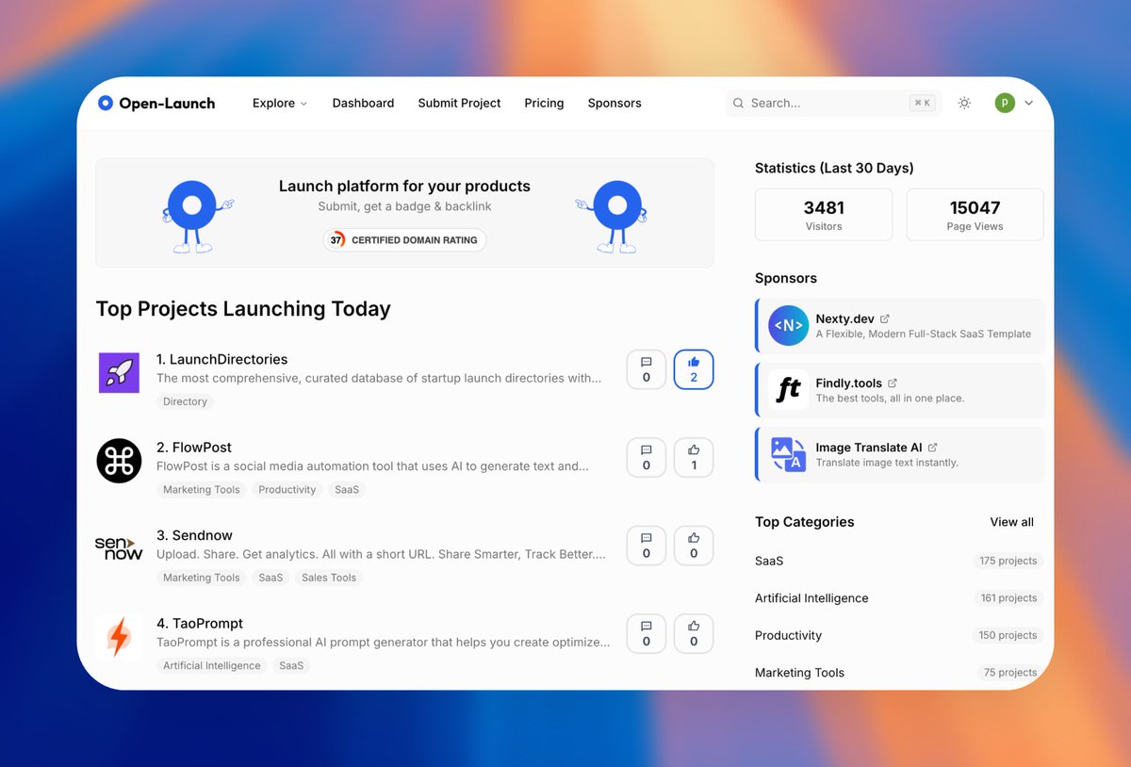Click the Open-Launch logo icon
1131x767 pixels.
tap(106, 104)
